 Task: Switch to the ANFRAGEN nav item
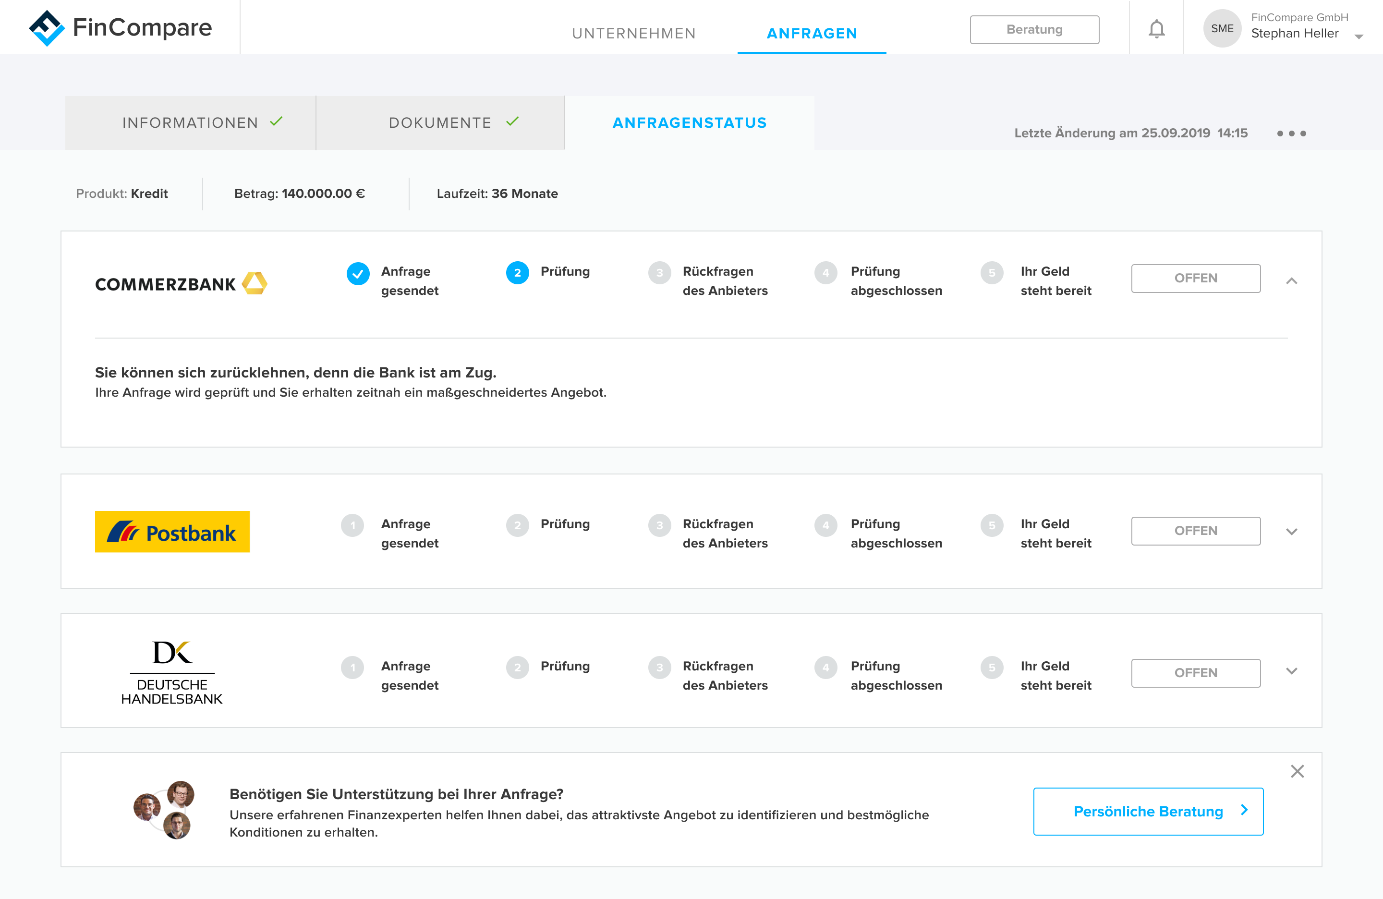pyautogui.click(x=812, y=33)
